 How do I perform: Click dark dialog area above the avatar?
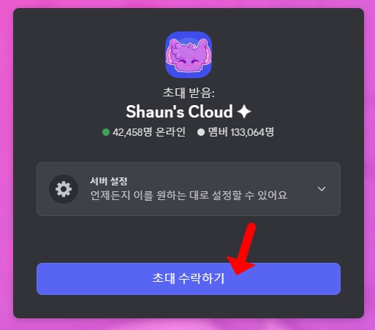coord(189,20)
